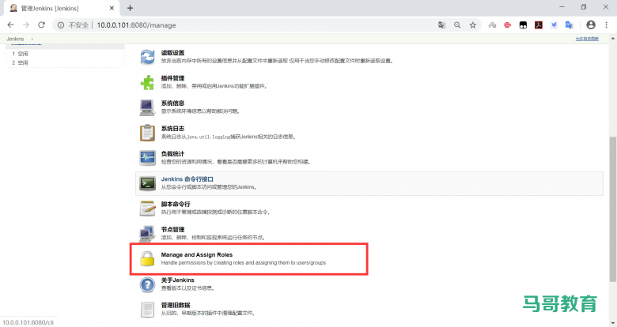Bookmark this page with the star icon
Image resolution: width=617 pixels, height=327 pixels.
point(472,25)
